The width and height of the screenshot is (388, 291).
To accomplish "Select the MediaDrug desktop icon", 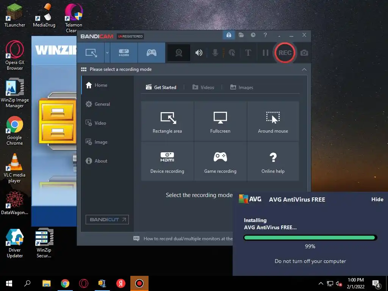I will point(44,16).
